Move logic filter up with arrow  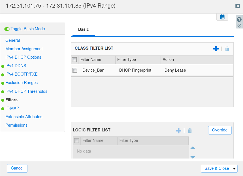coord(193,148)
